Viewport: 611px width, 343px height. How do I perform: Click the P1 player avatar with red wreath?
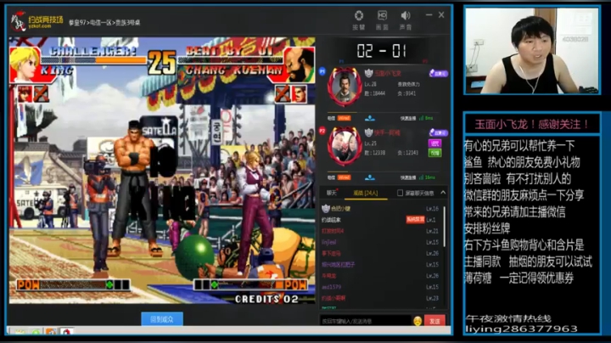coord(345,87)
